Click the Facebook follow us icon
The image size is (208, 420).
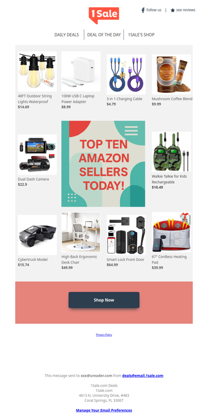[143, 10]
